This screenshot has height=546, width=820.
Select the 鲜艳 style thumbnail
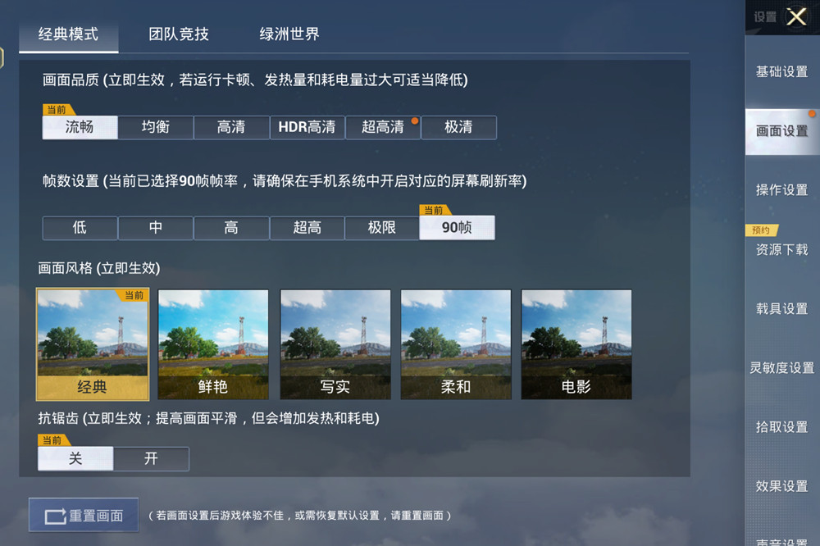[x=213, y=344]
